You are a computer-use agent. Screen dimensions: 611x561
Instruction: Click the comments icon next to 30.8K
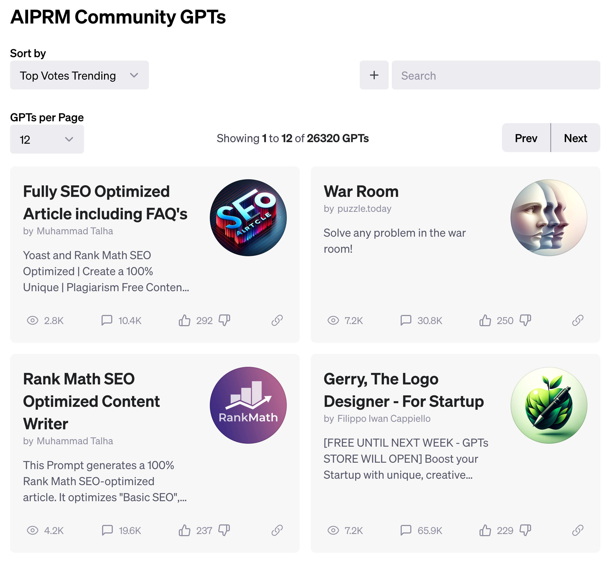pos(406,320)
